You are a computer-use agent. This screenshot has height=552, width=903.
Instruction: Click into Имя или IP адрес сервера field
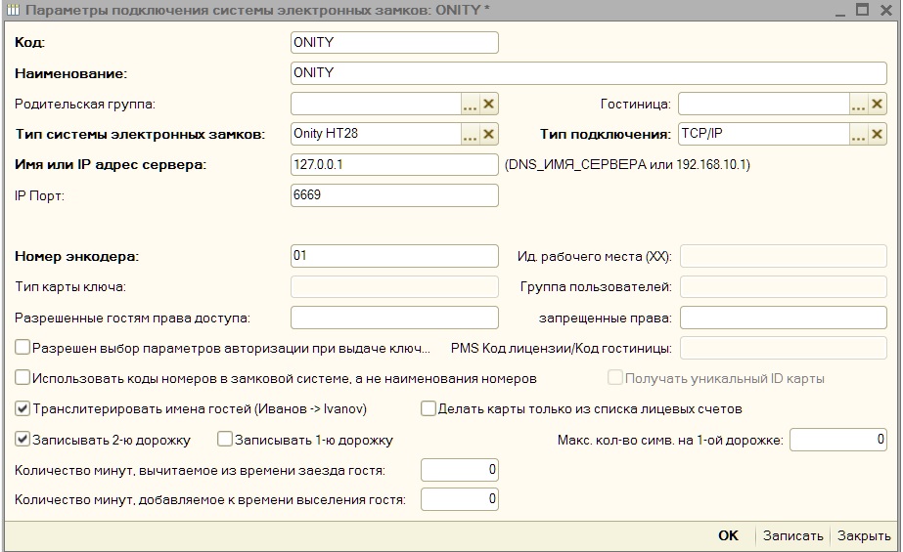[x=394, y=164]
